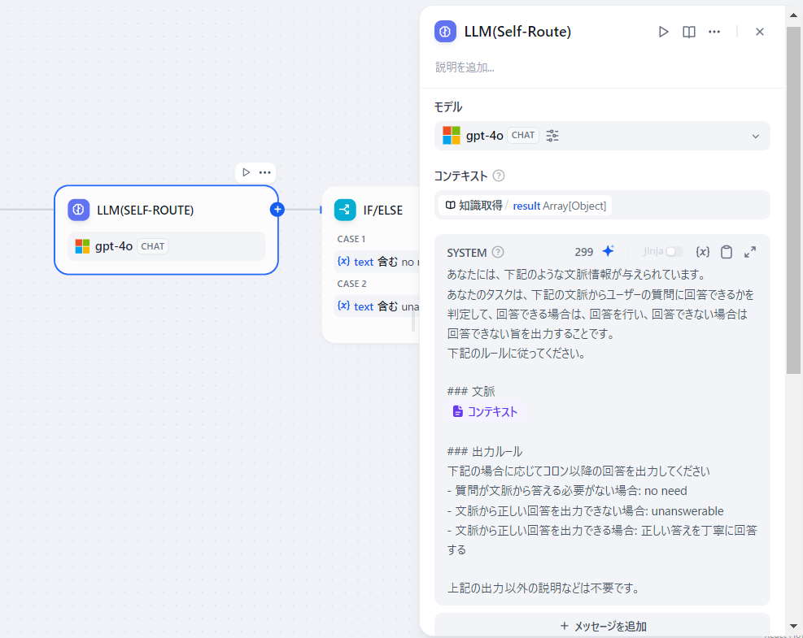Click the {x} variable icon in CASE 1
The height and width of the screenshot is (638, 803).
point(343,262)
